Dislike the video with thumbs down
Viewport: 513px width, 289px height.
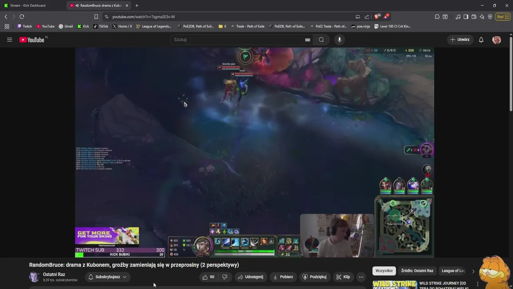coord(225,277)
